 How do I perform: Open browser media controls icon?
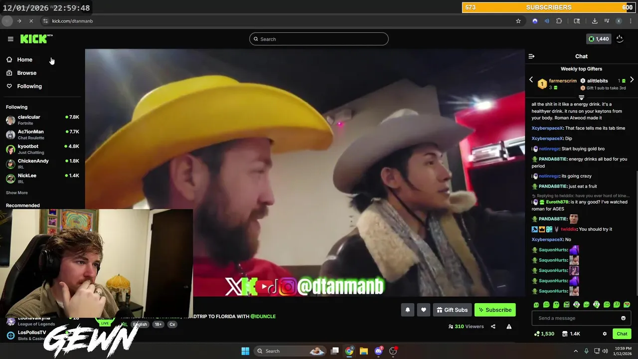[x=607, y=21]
